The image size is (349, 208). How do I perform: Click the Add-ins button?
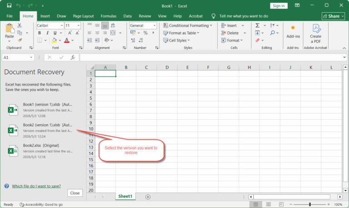[x=293, y=32]
